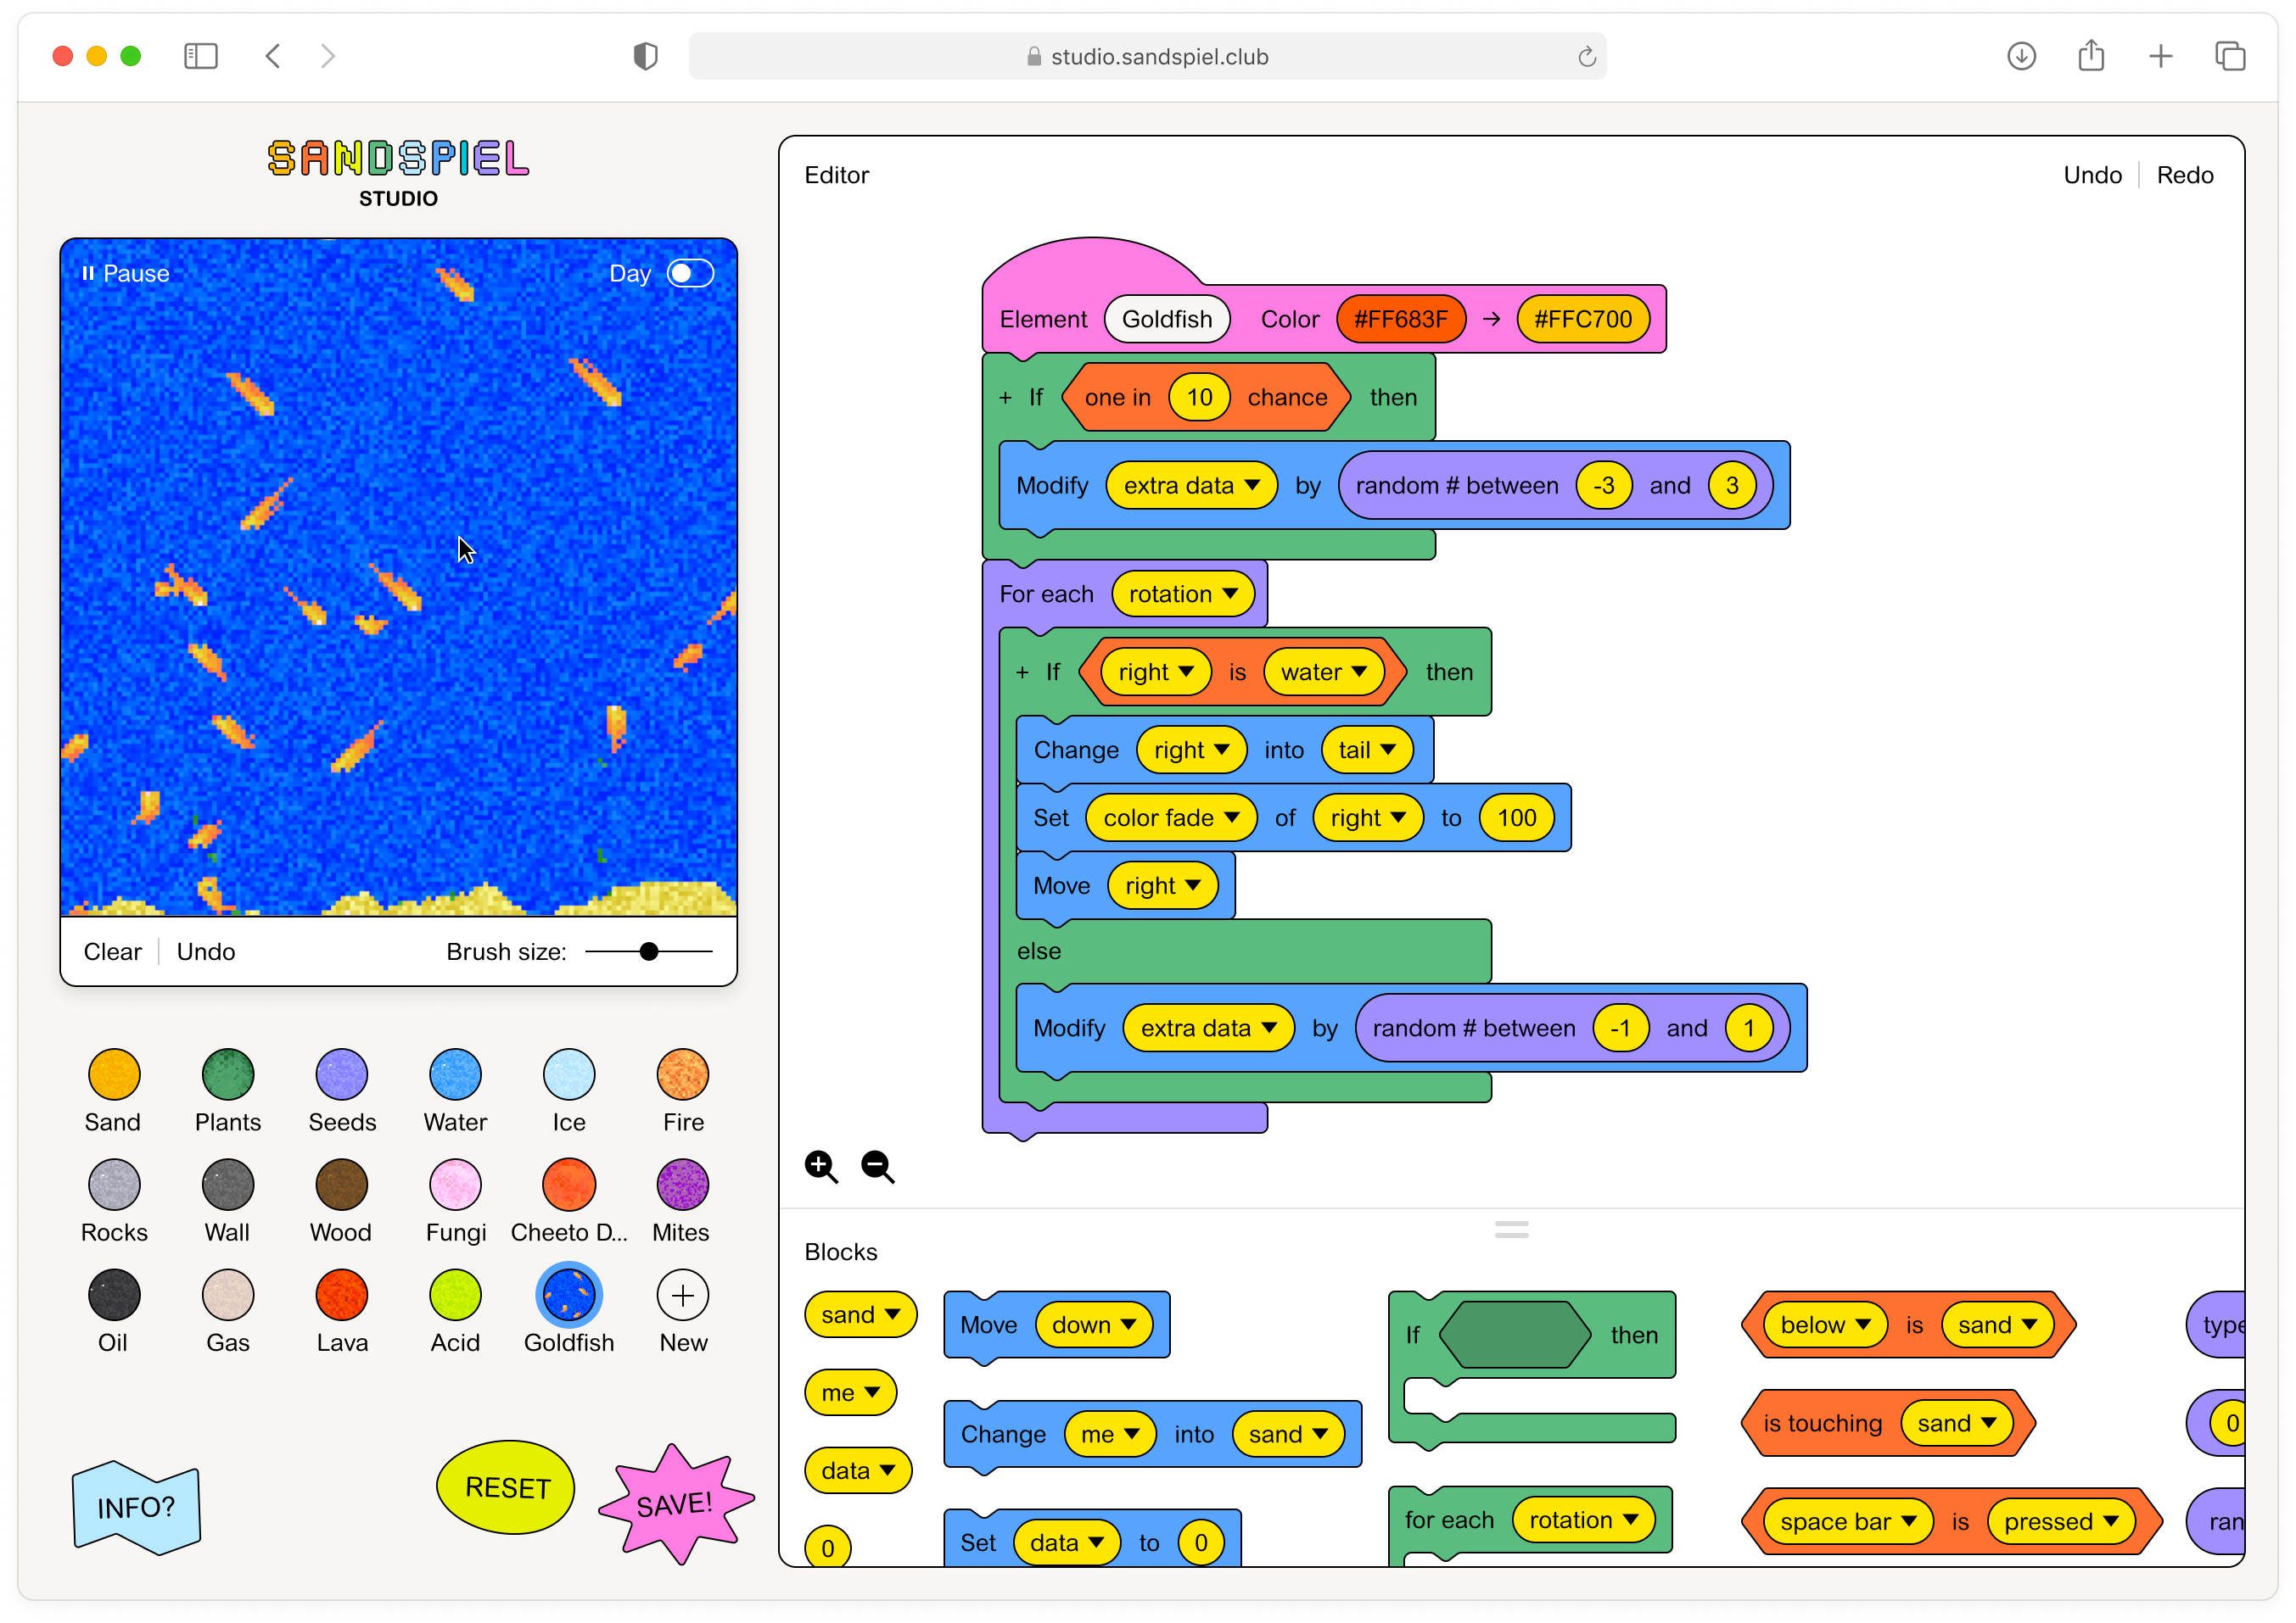Click the studio.sandspiel.club address bar
Screen dimensions: 2296x1623
tap(1147, 57)
